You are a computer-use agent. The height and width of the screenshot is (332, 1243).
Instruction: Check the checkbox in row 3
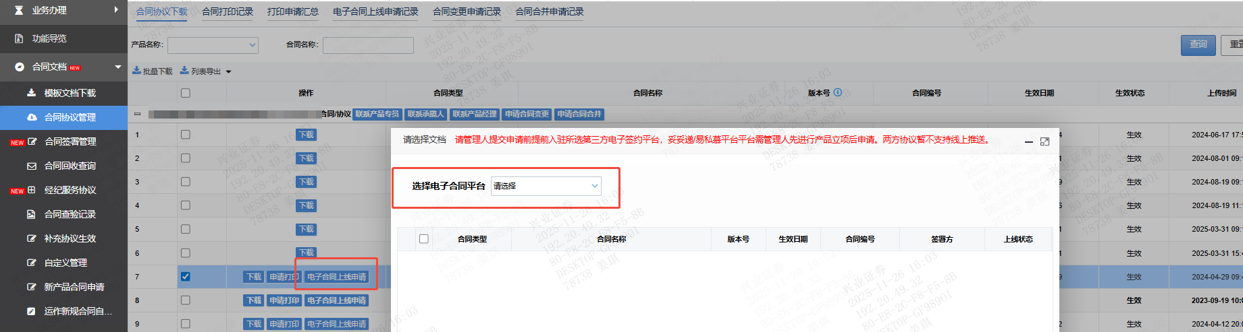coord(186,182)
